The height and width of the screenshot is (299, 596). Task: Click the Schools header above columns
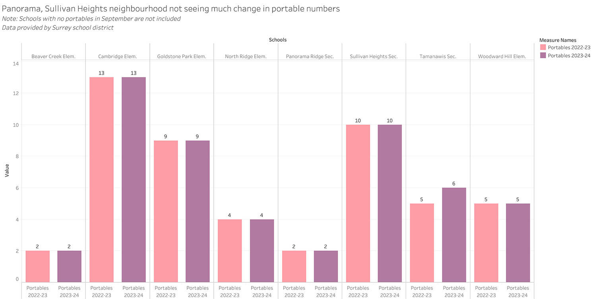click(277, 40)
